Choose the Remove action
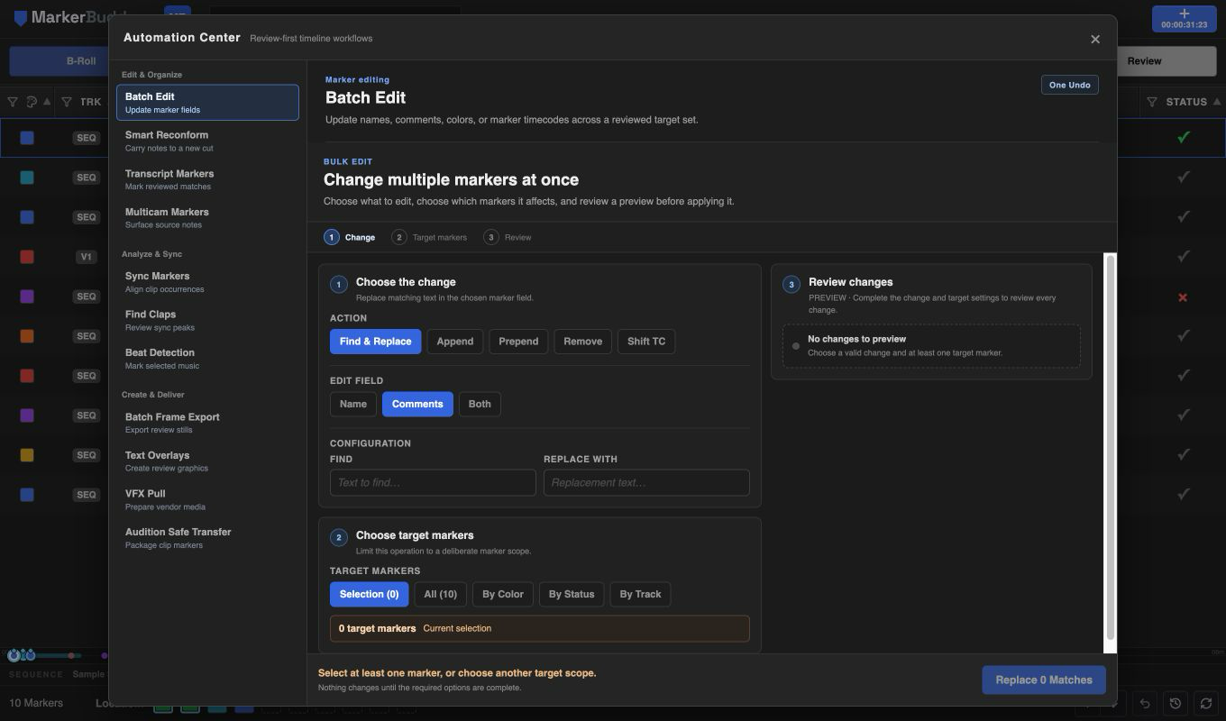The height and width of the screenshot is (721, 1226). coord(582,342)
